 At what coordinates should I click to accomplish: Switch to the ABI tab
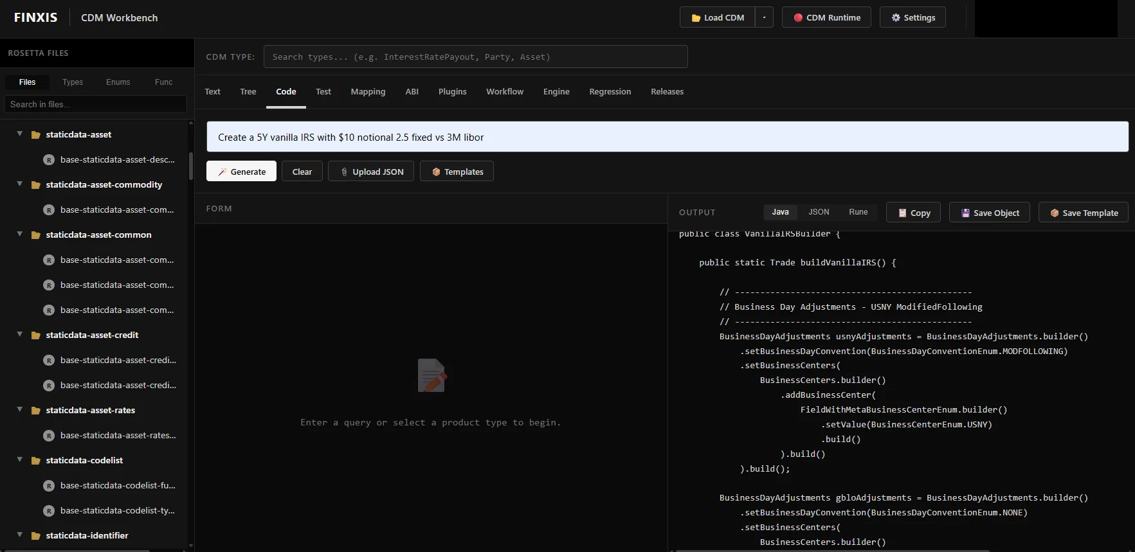pos(412,92)
